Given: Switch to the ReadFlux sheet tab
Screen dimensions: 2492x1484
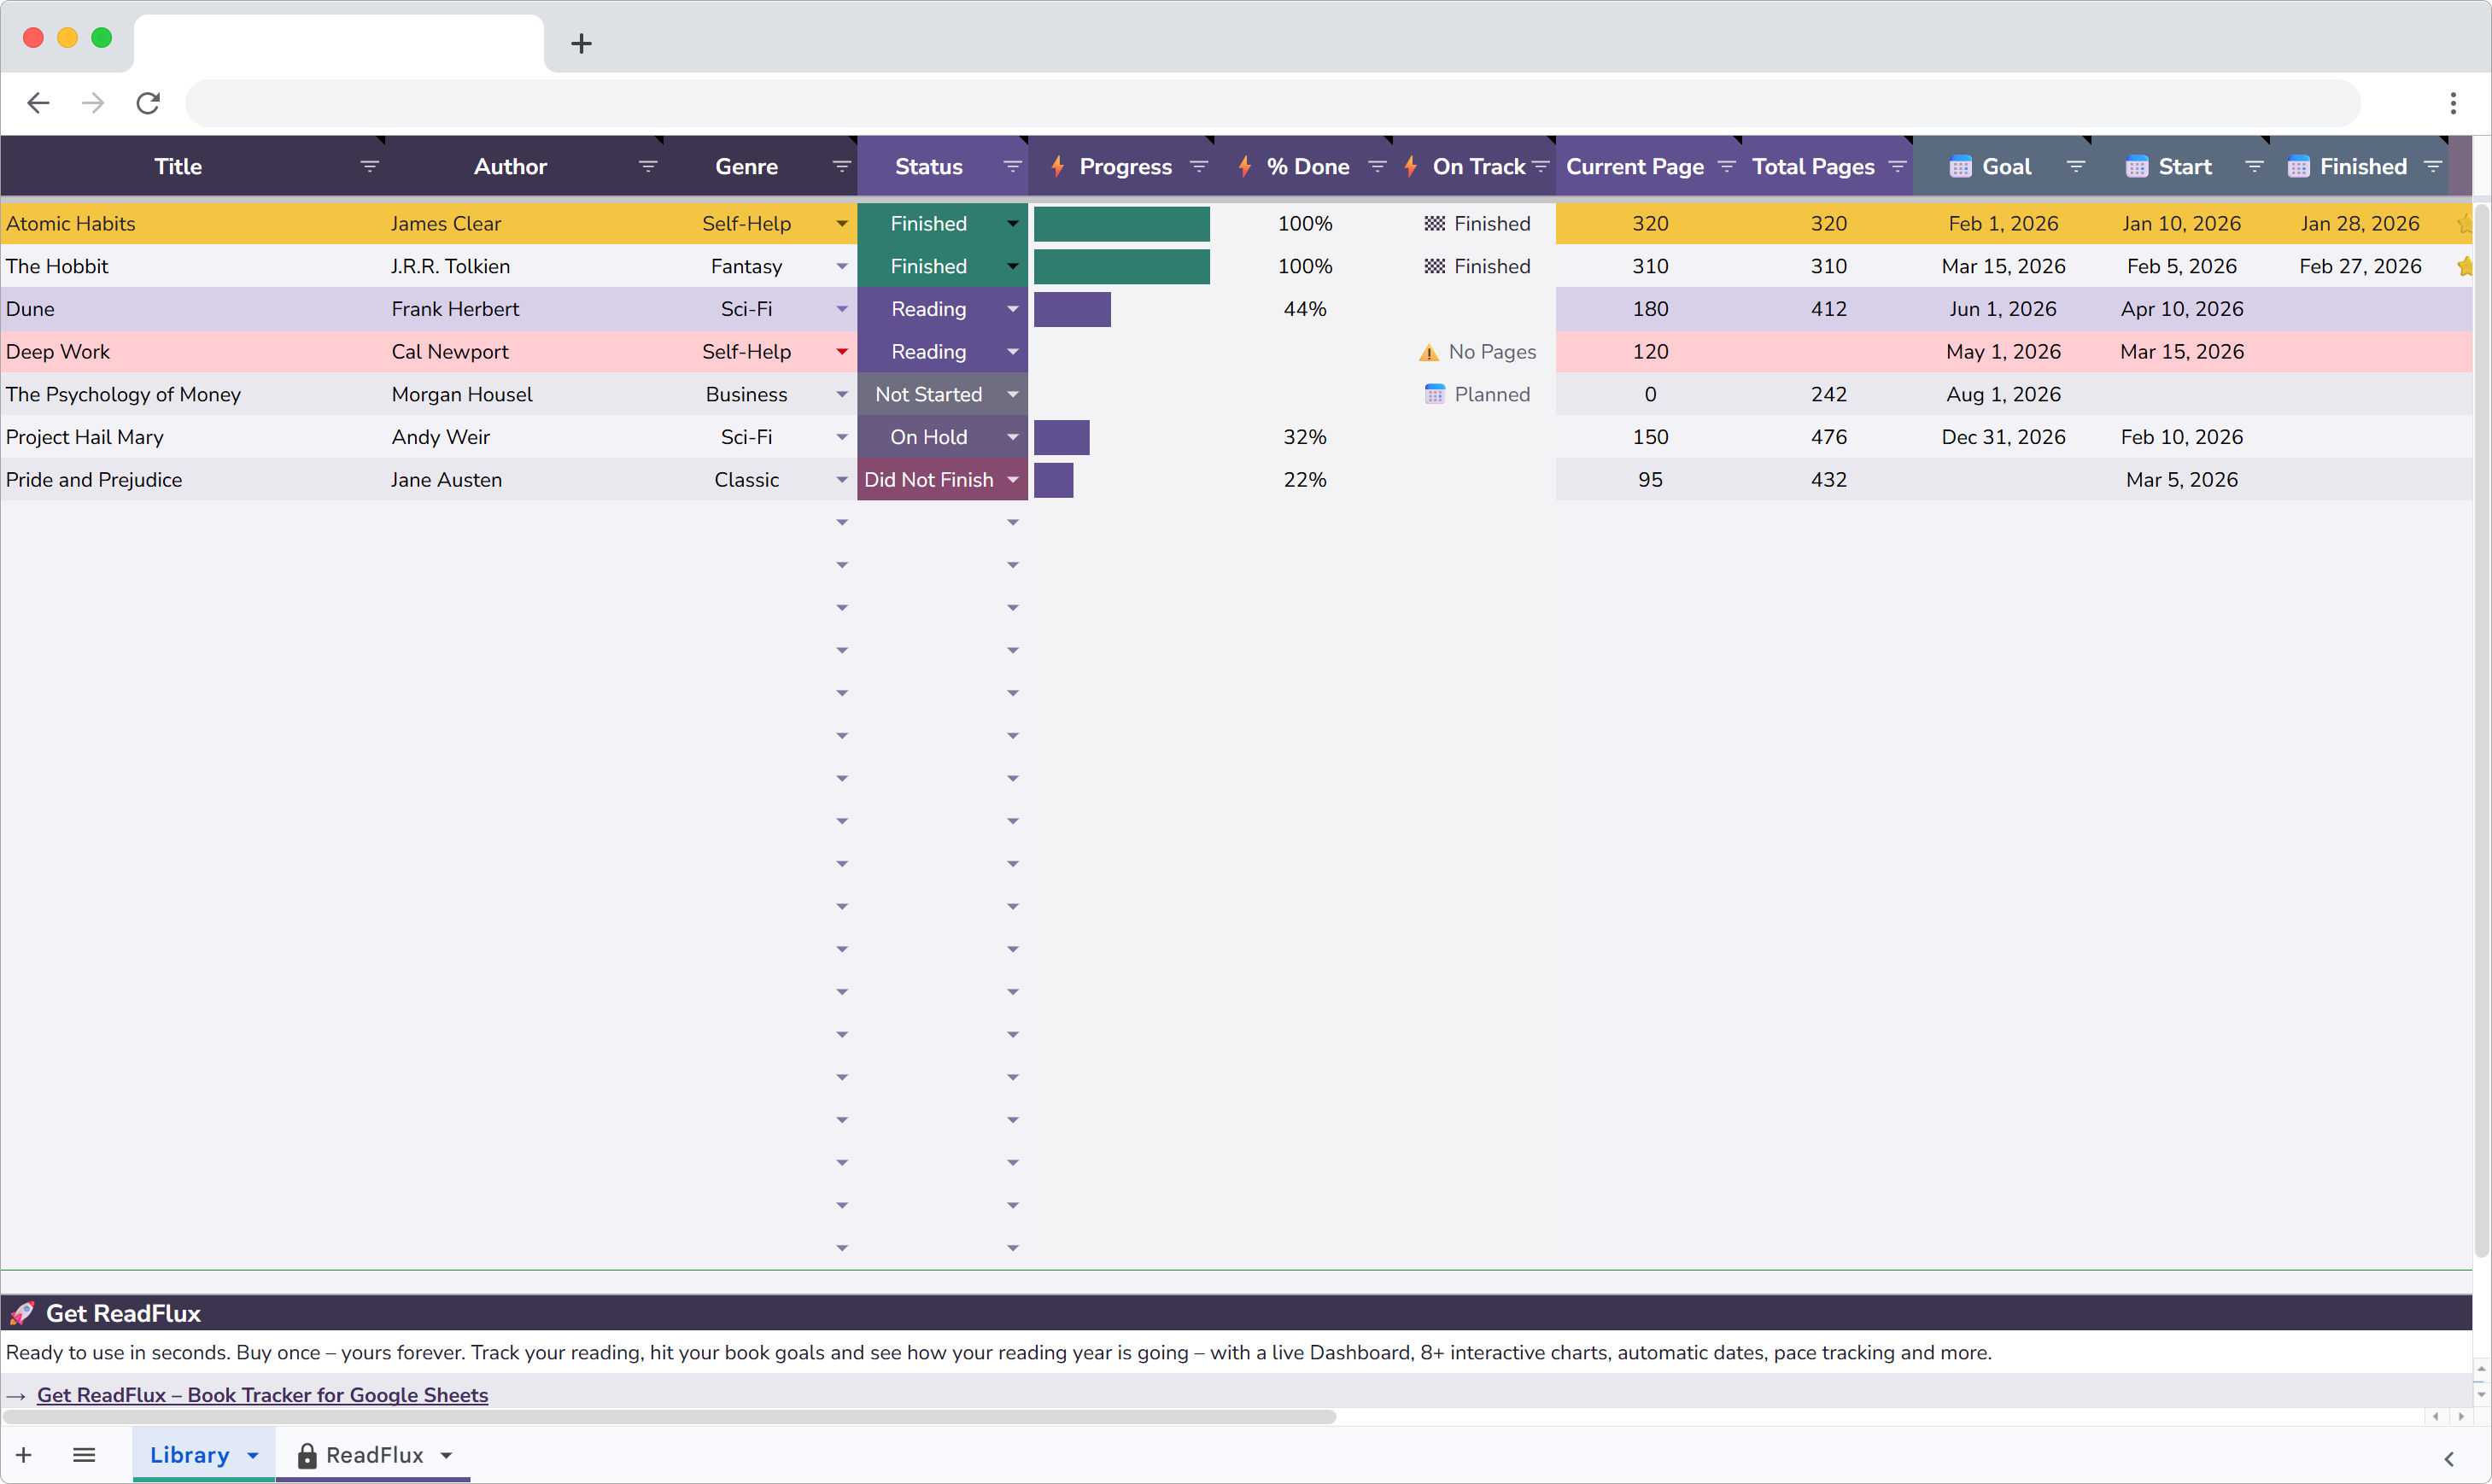Looking at the screenshot, I should (x=380, y=1456).
